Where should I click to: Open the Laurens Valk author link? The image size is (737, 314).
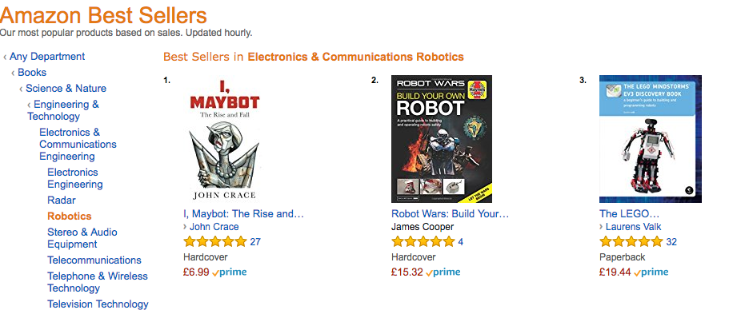click(x=633, y=227)
